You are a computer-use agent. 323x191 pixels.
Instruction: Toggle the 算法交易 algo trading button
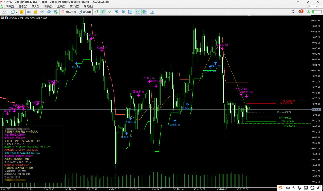[69, 12]
